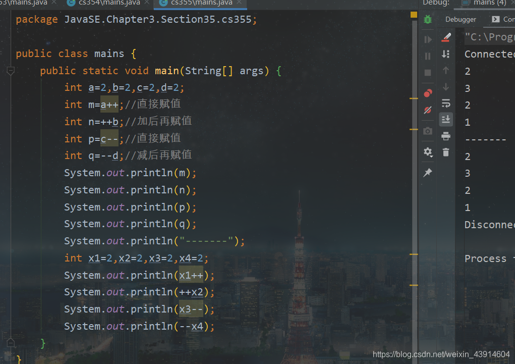Screen dimensions: 515x364
Task: Click the red eraser highlight icon in console toolbar
Action: click(446, 37)
